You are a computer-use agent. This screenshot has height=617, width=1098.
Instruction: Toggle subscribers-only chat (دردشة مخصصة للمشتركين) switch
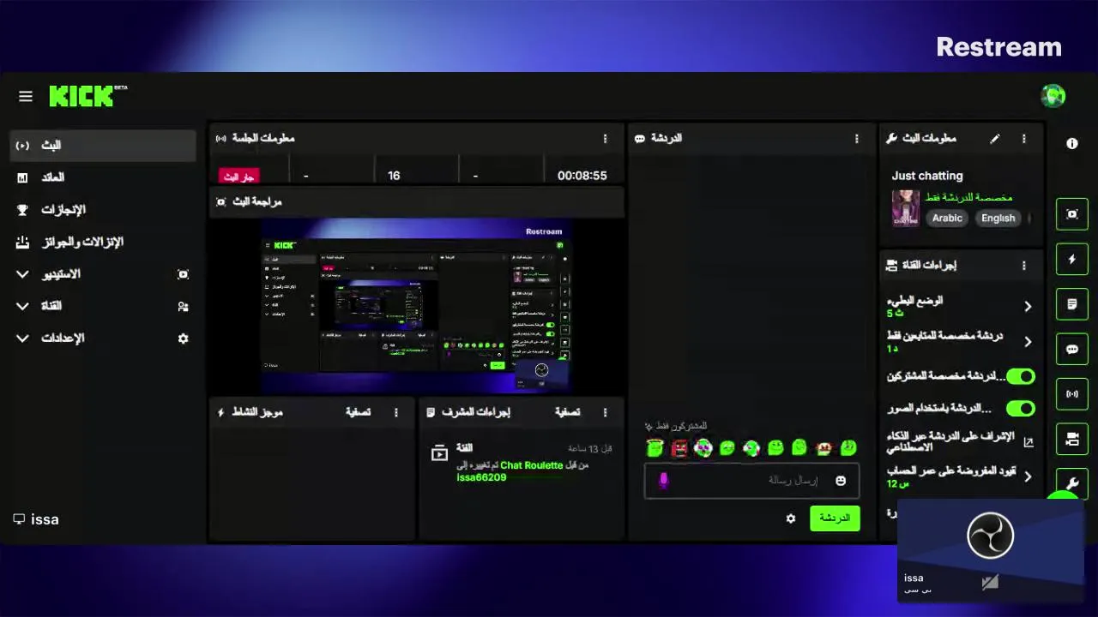coord(1021,376)
